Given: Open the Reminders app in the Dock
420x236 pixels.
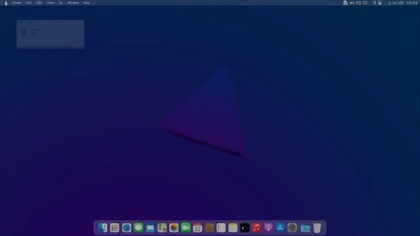Looking at the screenshot, I should [x=221, y=227].
